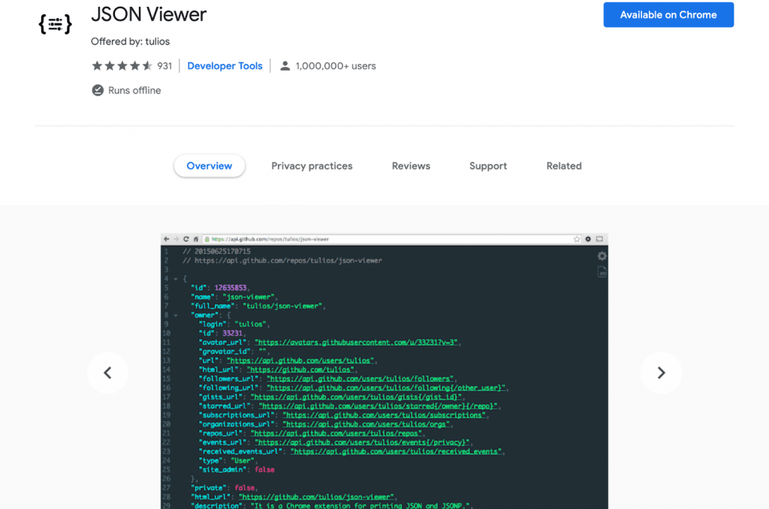Viewport: 769px width, 509px height.
Task: Click the Available on Chrome button
Action: [668, 14]
